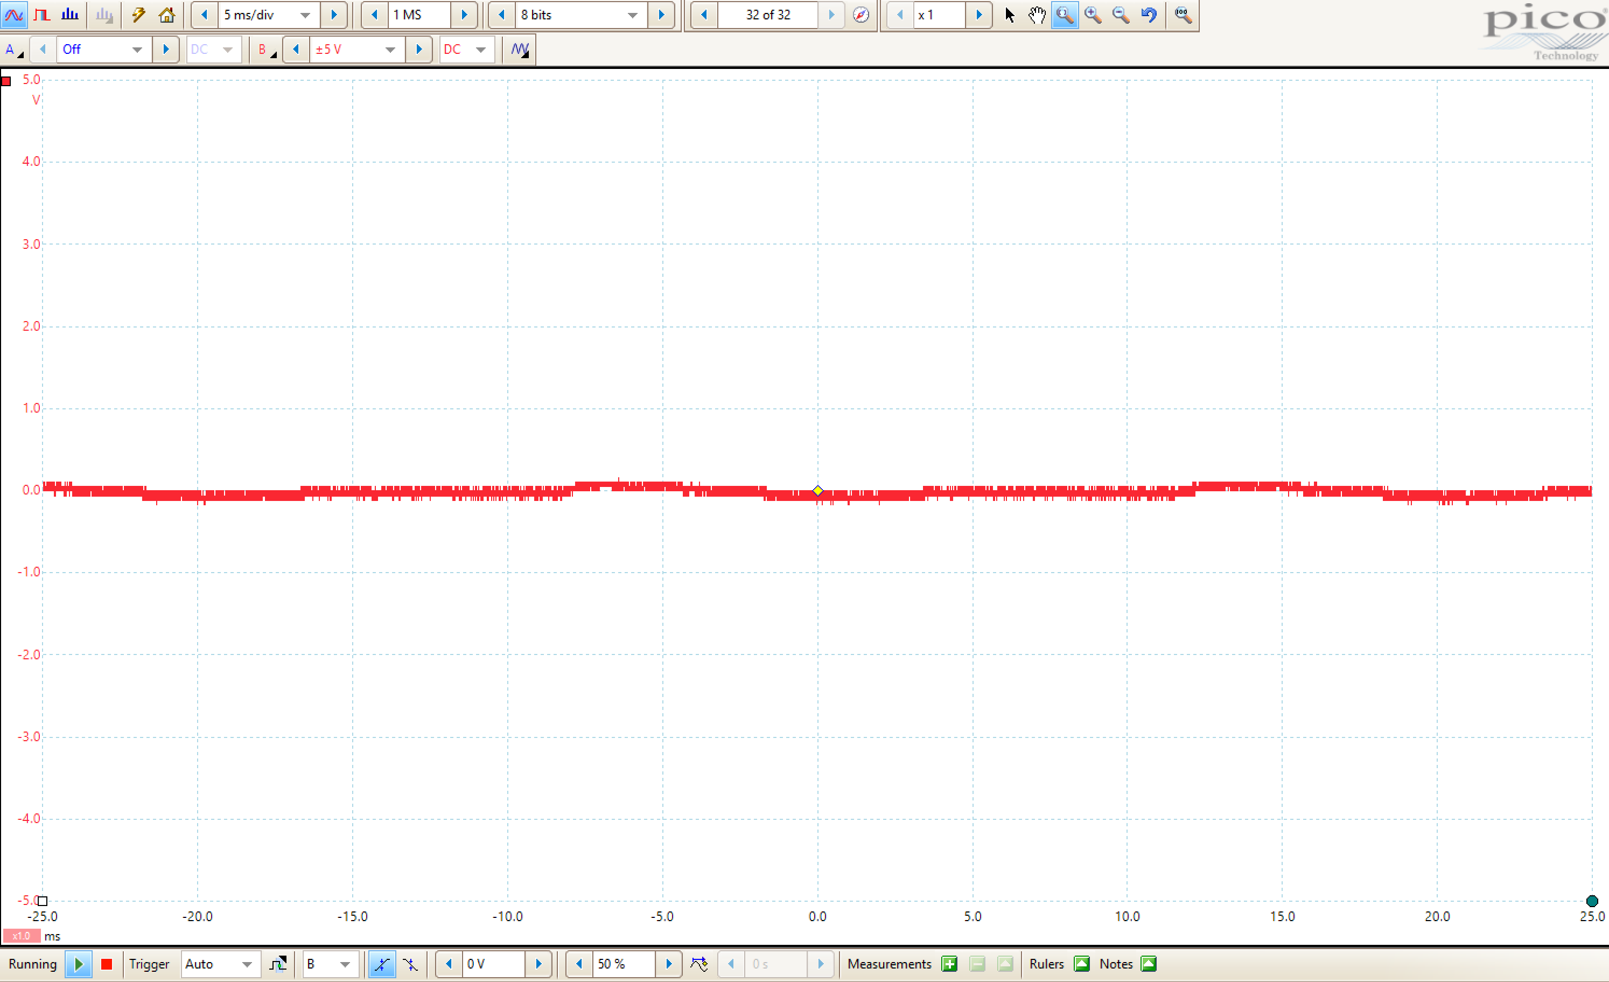The image size is (1609, 982).
Task: Switch to Scope mode icon
Action: (x=13, y=15)
